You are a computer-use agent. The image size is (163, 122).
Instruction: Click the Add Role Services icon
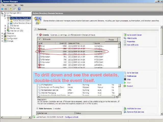(125, 109)
